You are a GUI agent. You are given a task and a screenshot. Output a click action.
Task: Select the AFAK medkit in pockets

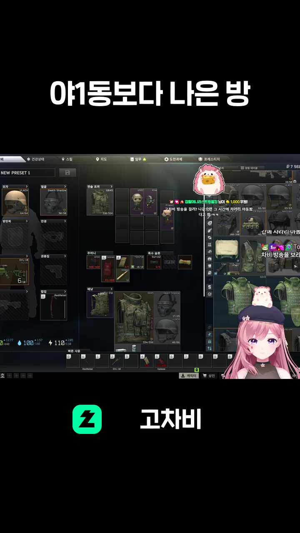coord(93,262)
